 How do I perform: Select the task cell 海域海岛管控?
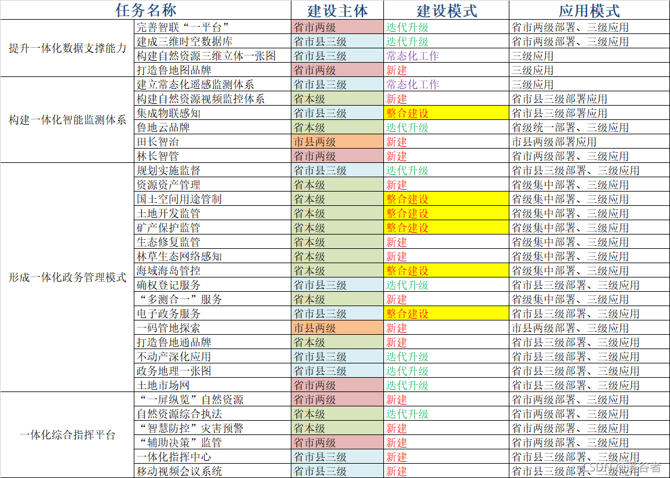pos(213,270)
